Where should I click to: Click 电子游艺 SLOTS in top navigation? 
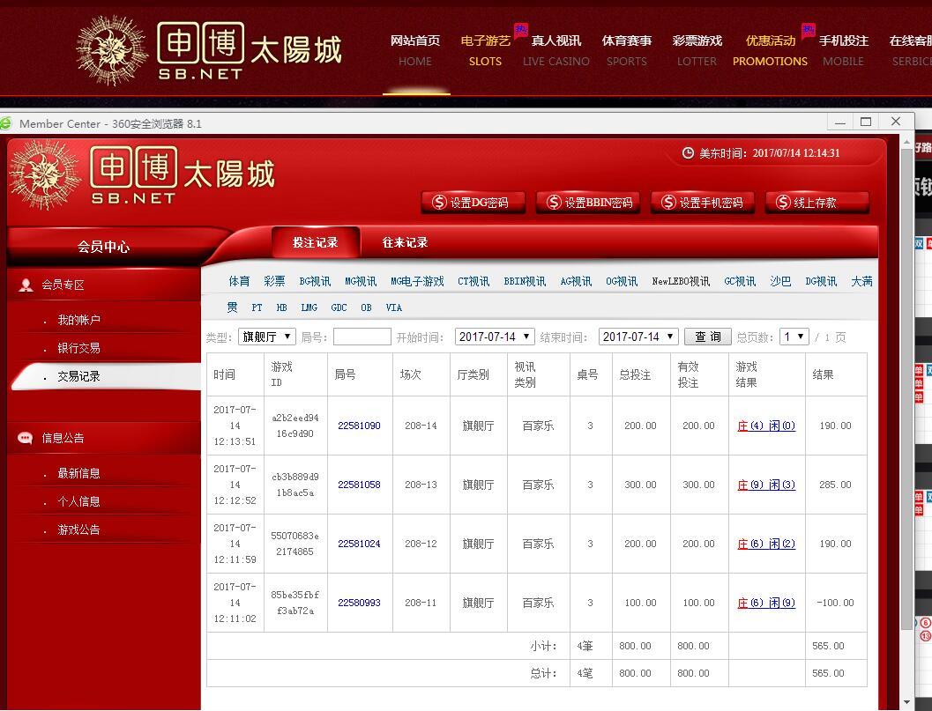point(484,50)
